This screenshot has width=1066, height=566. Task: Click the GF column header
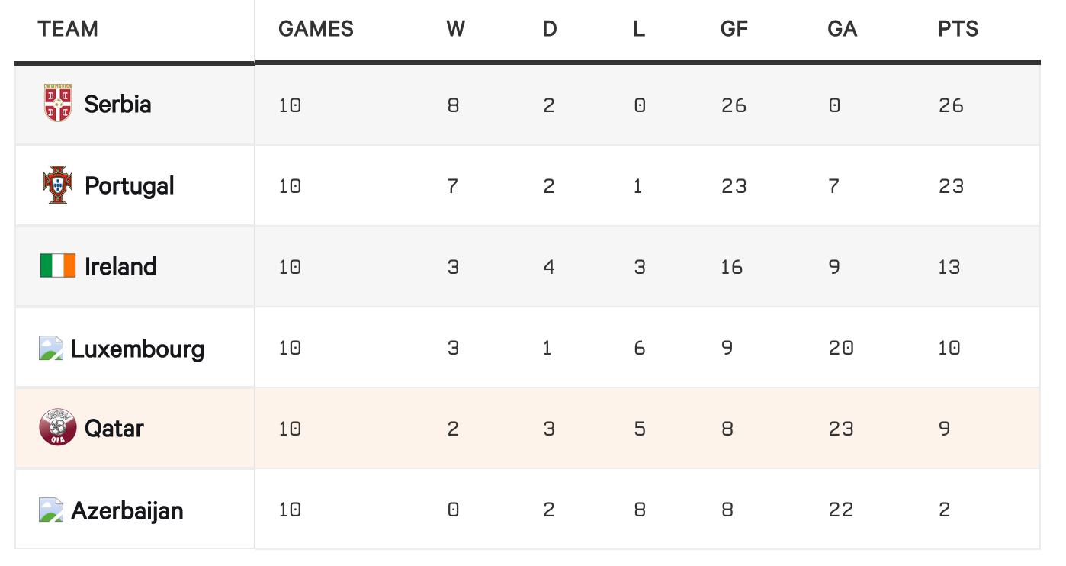[x=734, y=29]
